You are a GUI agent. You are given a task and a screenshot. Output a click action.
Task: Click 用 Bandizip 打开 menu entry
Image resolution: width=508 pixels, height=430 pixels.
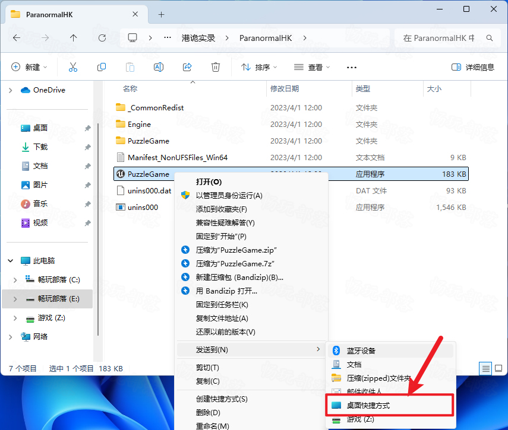[x=252, y=291]
